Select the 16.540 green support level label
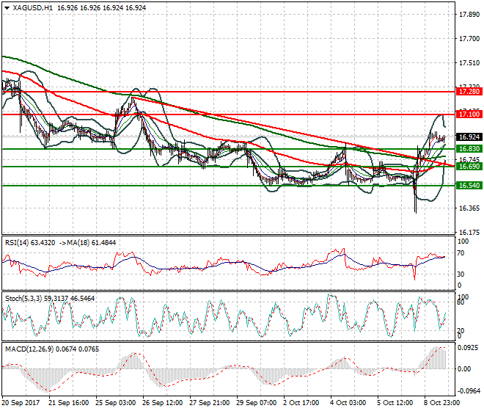This screenshot has width=484, height=411. click(x=469, y=186)
